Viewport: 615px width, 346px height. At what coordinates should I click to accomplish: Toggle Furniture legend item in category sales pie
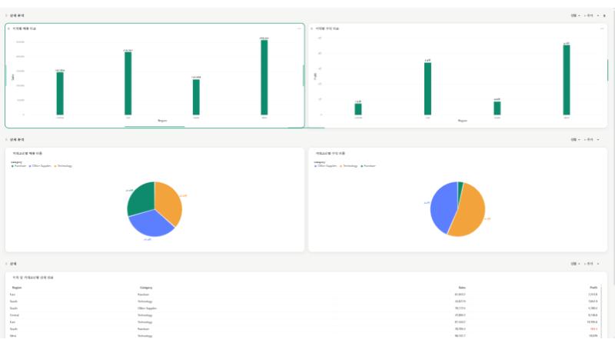click(x=18, y=166)
